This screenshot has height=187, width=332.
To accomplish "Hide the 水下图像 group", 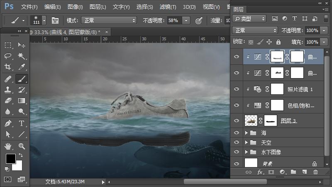I will [237, 152].
